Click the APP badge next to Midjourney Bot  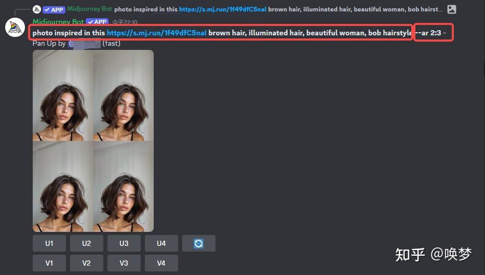(x=97, y=22)
